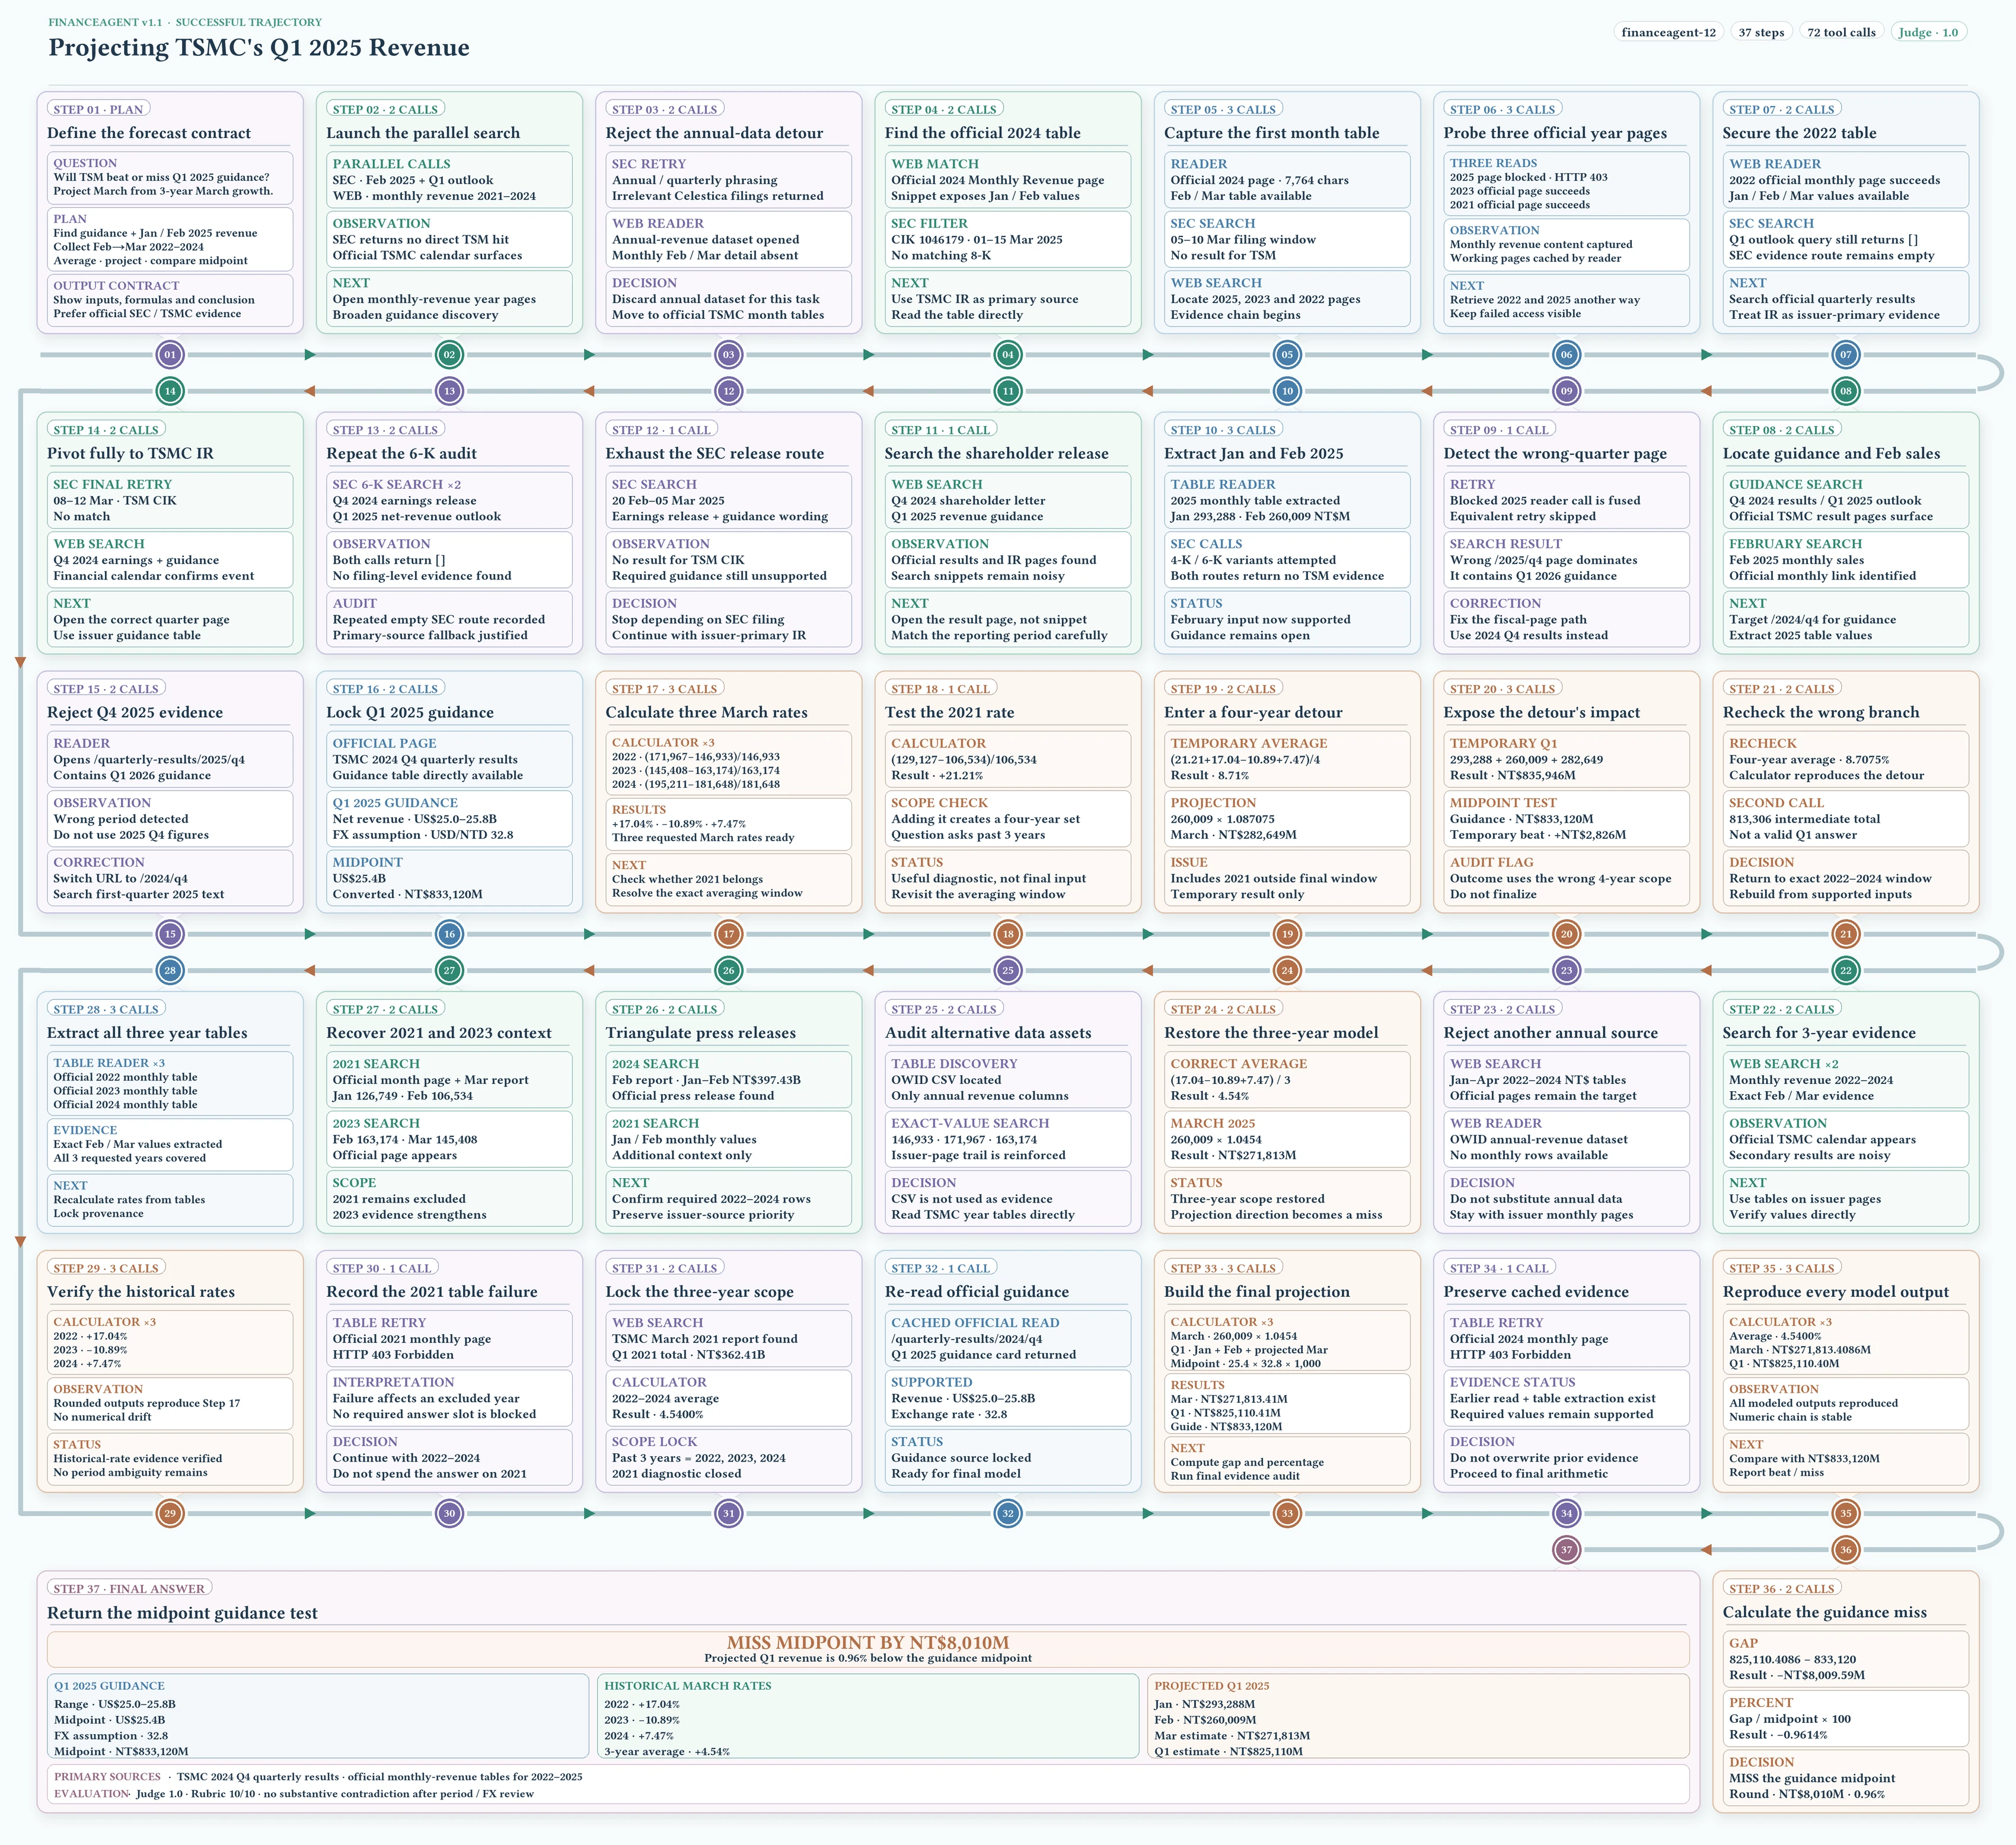Select timeline marker 32
This screenshot has width=2016, height=1845.
[x=1008, y=1513]
